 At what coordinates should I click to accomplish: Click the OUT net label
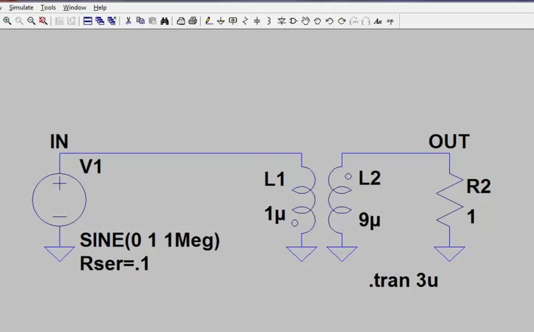tap(449, 142)
